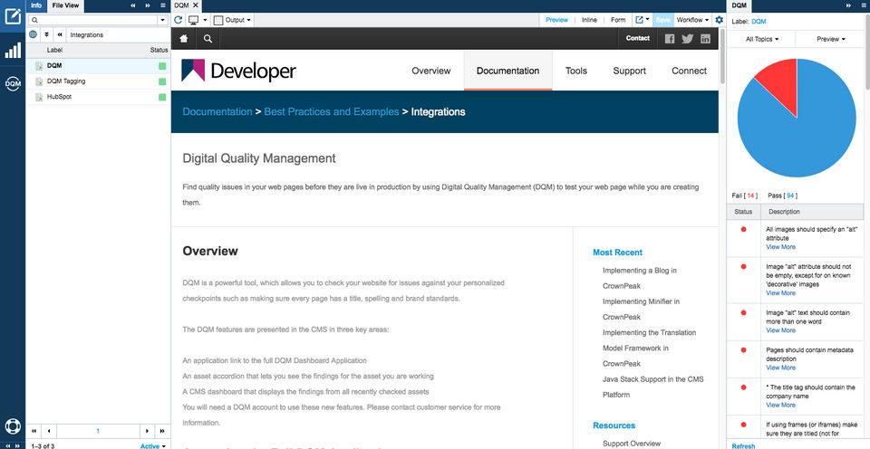Open the Active filter dropdown
Viewport: 870px width, 449px height.
click(x=153, y=445)
